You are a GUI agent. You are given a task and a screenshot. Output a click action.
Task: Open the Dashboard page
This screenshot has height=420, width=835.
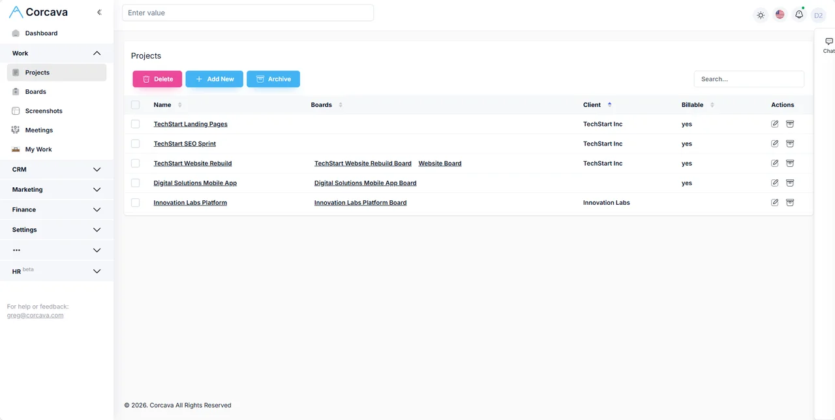(x=41, y=33)
